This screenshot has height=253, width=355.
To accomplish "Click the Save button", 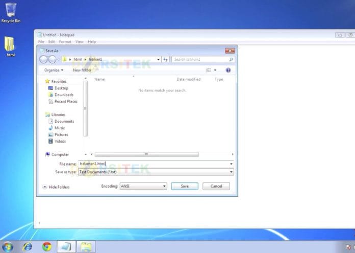I will tap(185, 186).
